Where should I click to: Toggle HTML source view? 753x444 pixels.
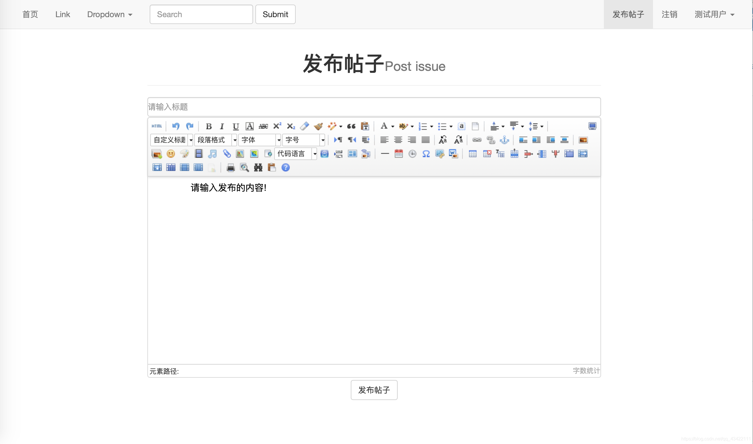coord(157,126)
